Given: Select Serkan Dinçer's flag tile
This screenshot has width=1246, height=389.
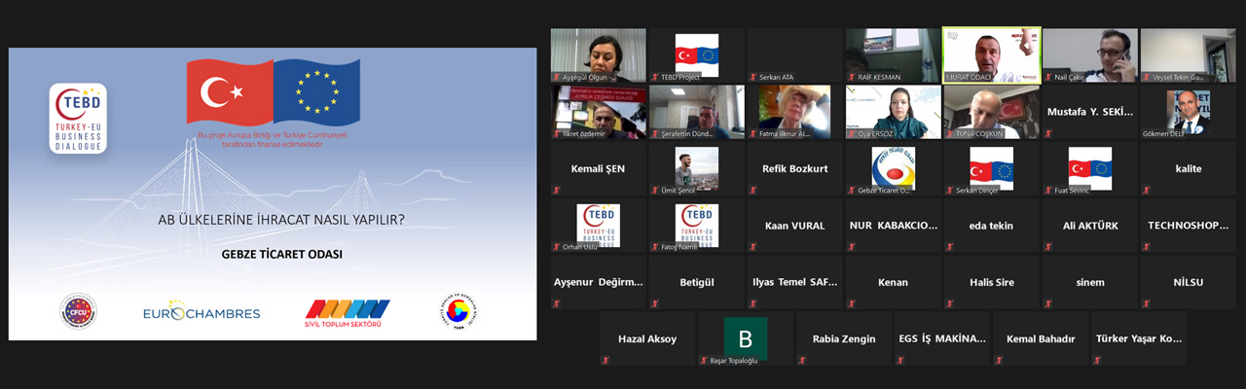Looking at the screenshot, I should pyautogui.click(x=991, y=169).
